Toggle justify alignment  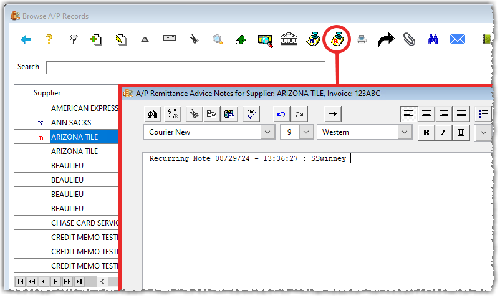(x=461, y=114)
